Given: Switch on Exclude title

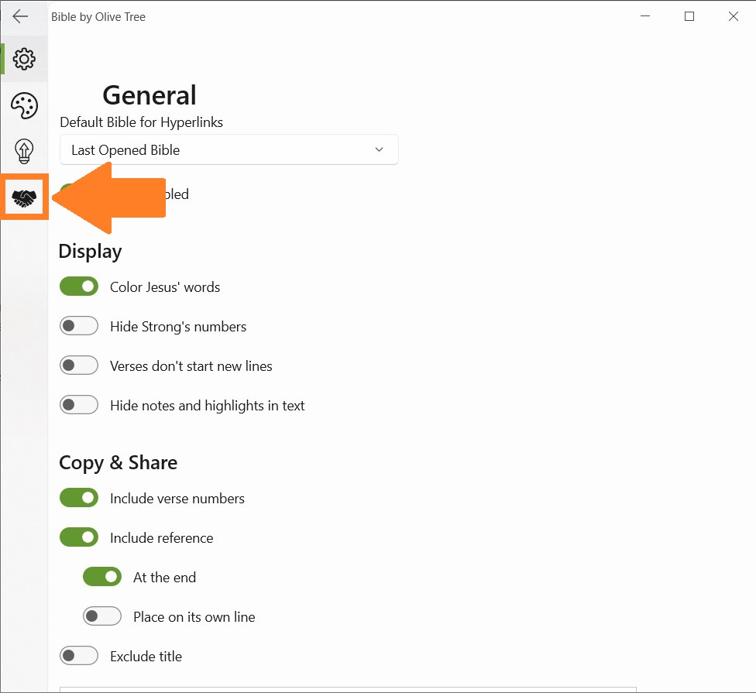Looking at the screenshot, I should point(79,656).
